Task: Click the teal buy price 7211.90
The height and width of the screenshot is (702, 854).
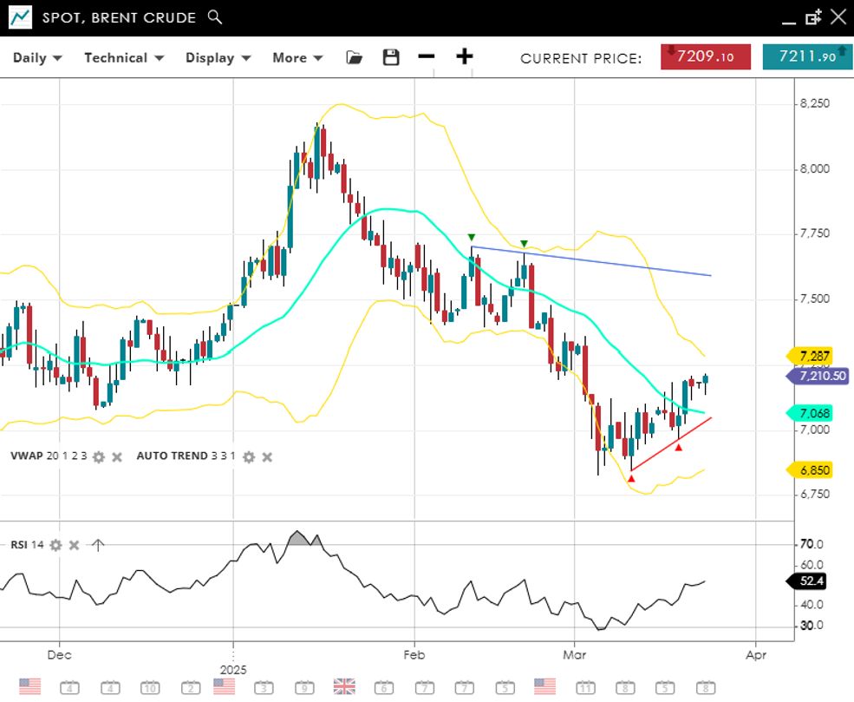Action: [x=808, y=57]
